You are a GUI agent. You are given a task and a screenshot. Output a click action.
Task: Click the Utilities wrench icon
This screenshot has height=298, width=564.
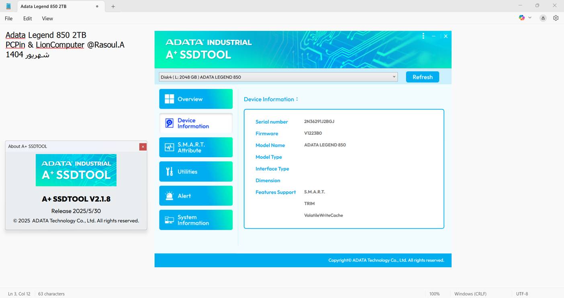[x=170, y=172]
